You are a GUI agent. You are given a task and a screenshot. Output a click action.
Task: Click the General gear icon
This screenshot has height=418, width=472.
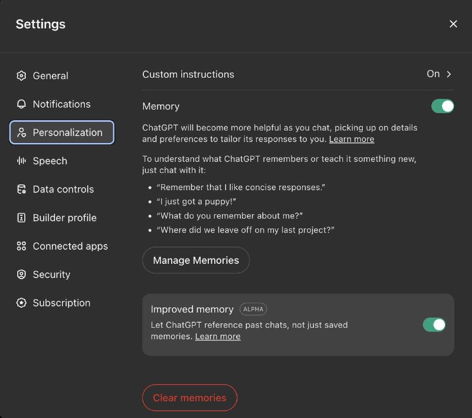pyautogui.click(x=21, y=76)
